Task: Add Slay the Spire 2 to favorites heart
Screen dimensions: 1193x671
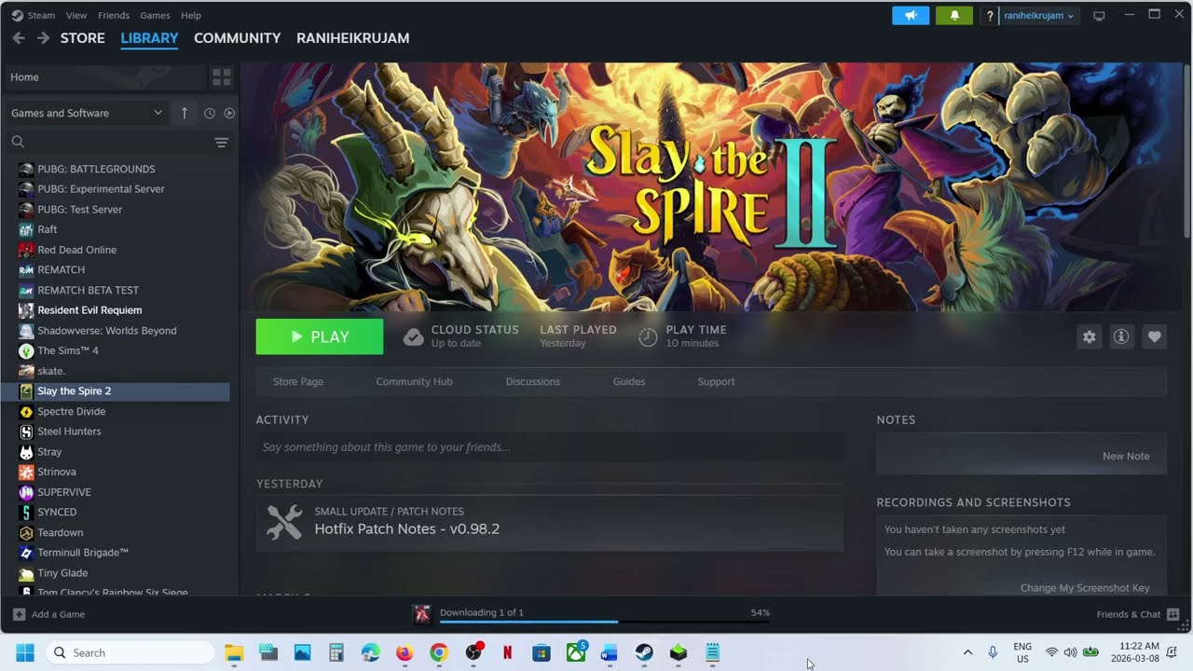Action: pyautogui.click(x=1154, y=337)
